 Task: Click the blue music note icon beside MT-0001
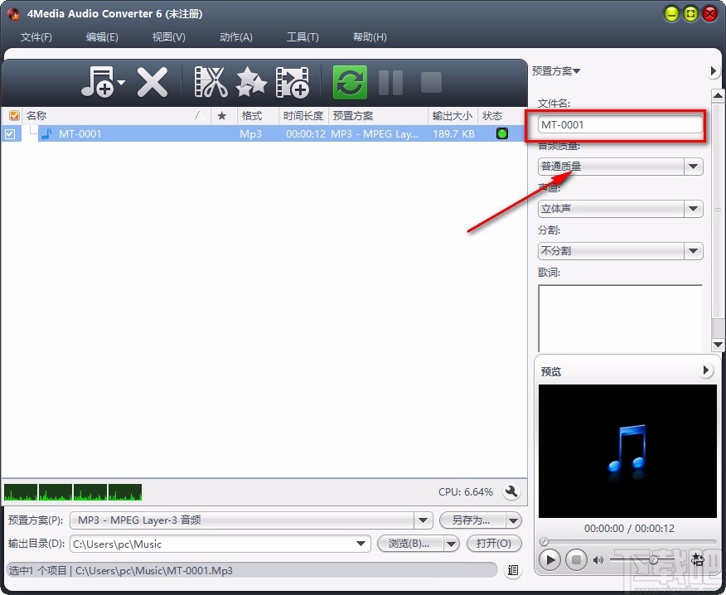pos(46,133)
